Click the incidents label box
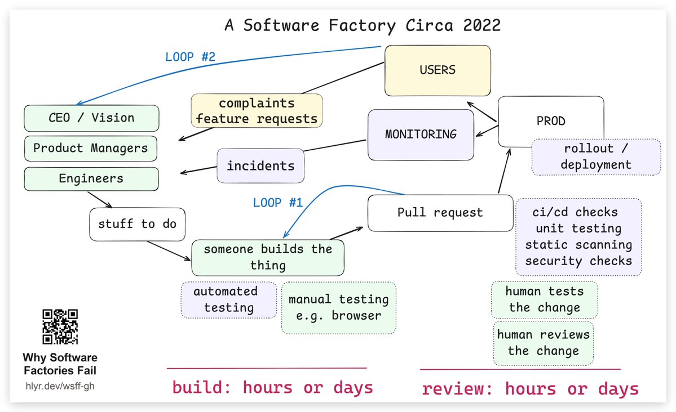Screen dimensions: 676x412 coord(261,165)
